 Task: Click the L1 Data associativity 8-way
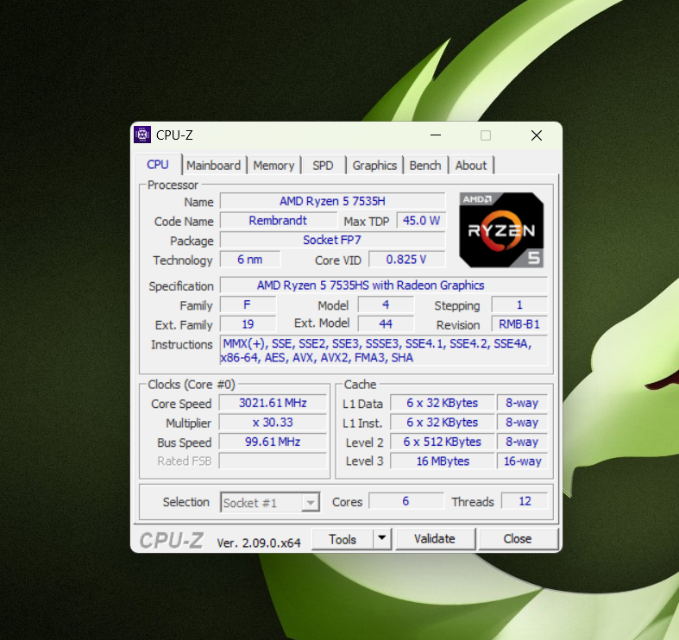click(522, 403)
